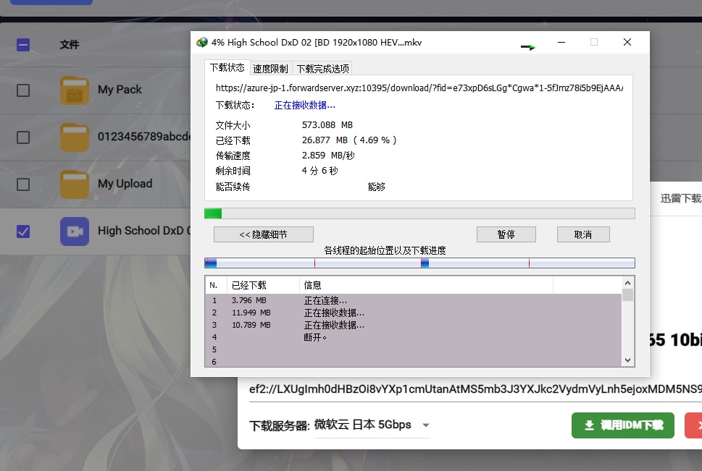Click the download icon on 调用IDM下载 button

(590, 425)
